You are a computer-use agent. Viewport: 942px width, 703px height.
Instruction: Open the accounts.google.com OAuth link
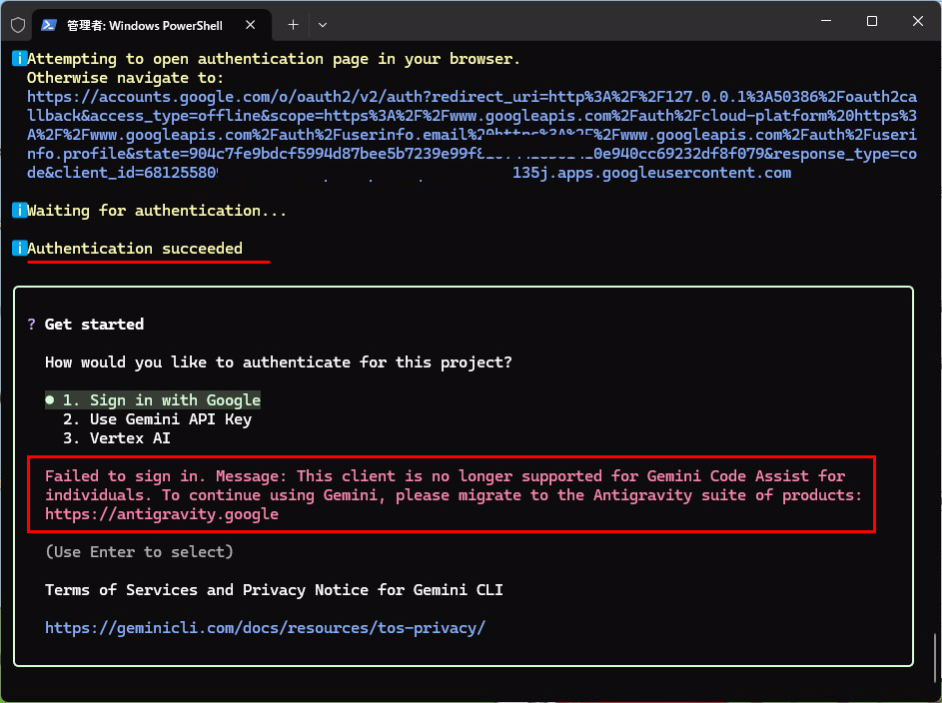pos(471,135)
